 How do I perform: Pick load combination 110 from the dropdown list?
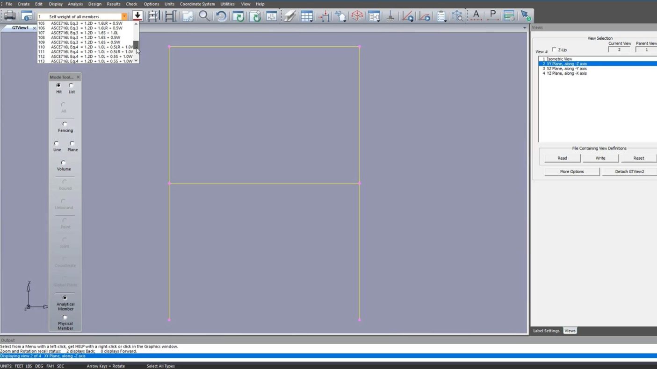coord(87,47)
